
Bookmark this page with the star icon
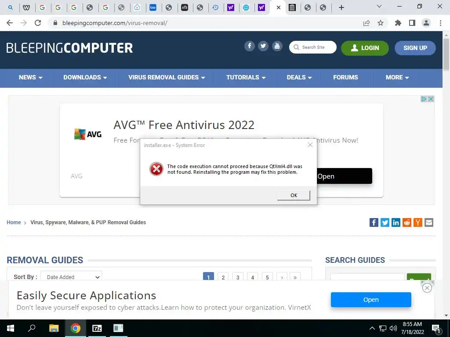click(x=381, y=23)
